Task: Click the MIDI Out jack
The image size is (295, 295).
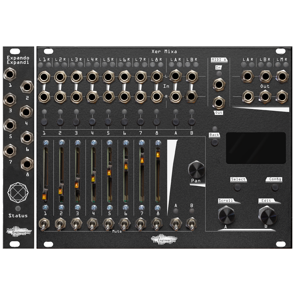Action: pyautogui.click(x=219, y=103)
